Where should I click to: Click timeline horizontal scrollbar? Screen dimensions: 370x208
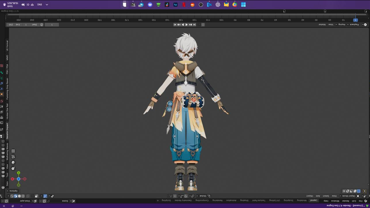(187, 14)
